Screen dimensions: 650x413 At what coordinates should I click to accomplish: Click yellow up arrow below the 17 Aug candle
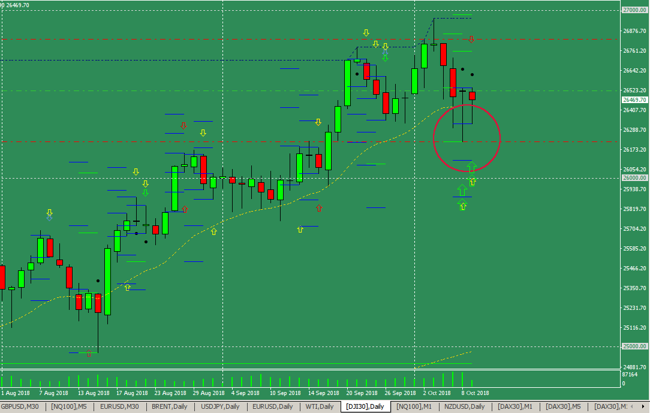127,287
